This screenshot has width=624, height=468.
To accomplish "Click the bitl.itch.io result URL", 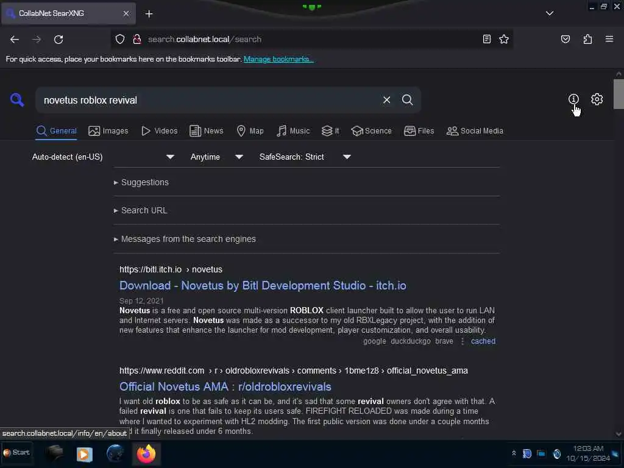I will click(171, 269).
